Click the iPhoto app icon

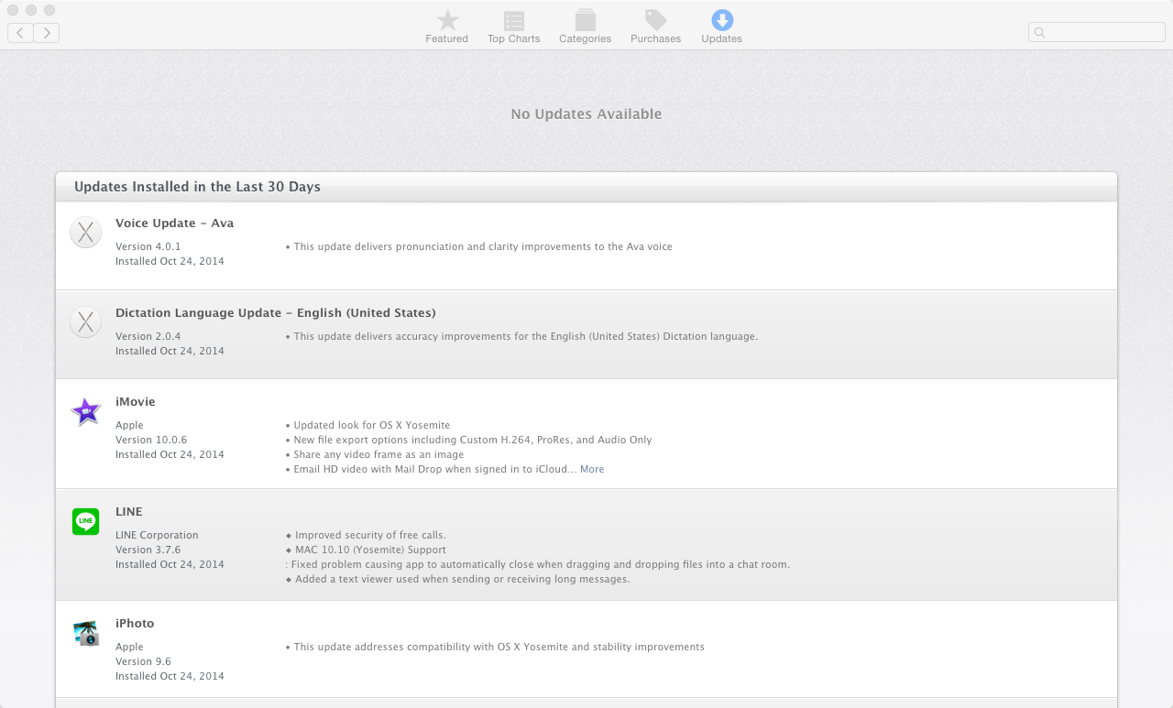pos(85,633)
